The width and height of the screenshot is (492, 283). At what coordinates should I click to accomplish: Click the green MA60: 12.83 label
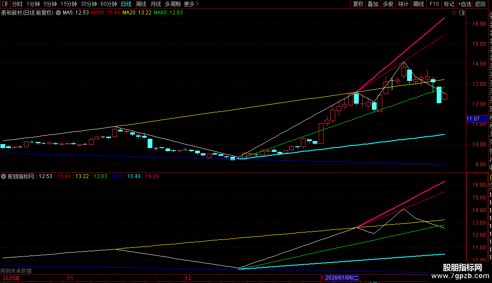click(x=168, y=13)
